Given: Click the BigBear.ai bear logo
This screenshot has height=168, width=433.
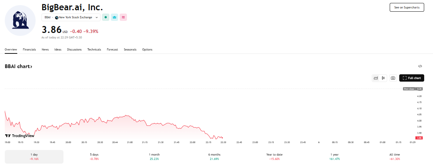Looking at the screenshot, I should point(20,20).
